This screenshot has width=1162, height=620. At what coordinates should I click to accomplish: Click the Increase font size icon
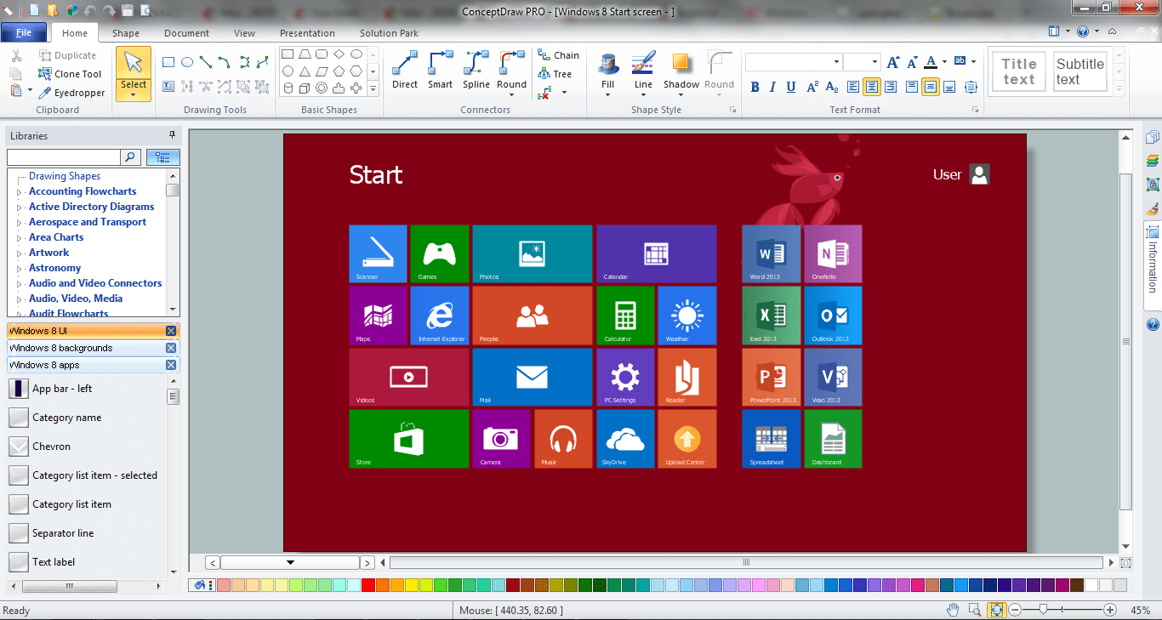(x=892, y=62)
